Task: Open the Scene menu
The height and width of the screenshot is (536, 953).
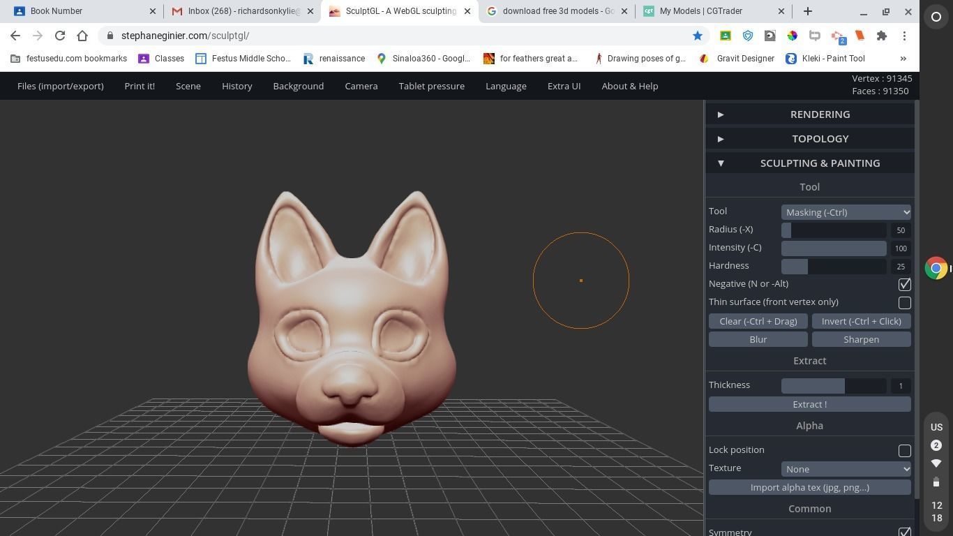Action: (x=188, y=86)
